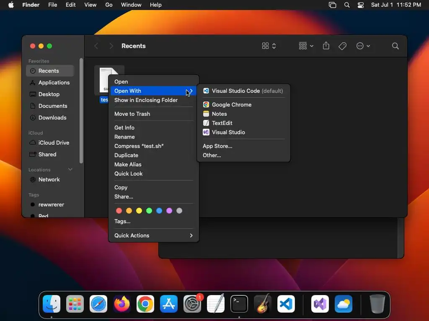The image size is (429, 321).
Task: Go back with the left arrow
Action: tap(96, 46)
